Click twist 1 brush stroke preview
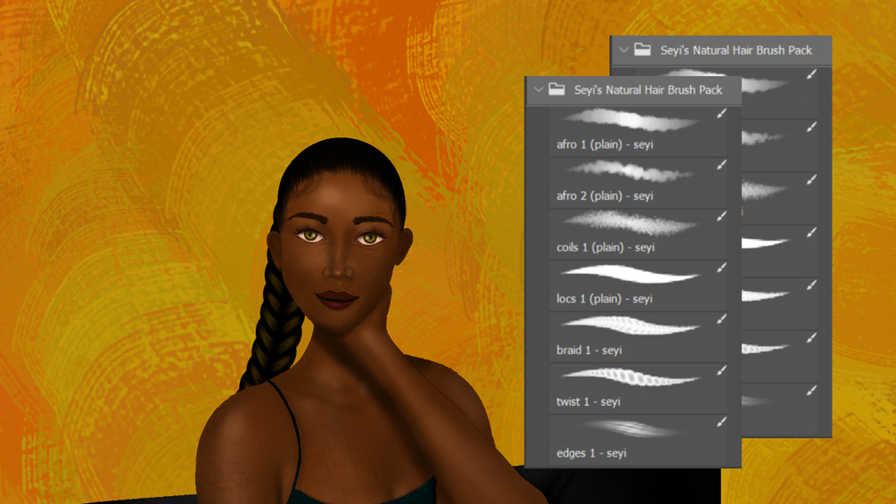This screenshot has height=504, width=896. (630, 377)
